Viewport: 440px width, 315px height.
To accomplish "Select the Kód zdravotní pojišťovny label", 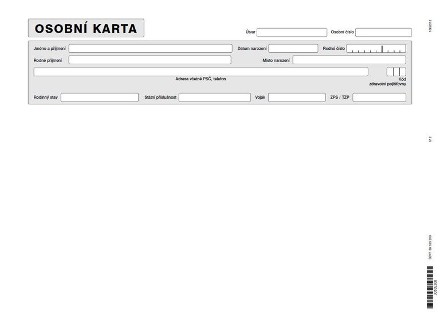I will click(x=388, y=81).
